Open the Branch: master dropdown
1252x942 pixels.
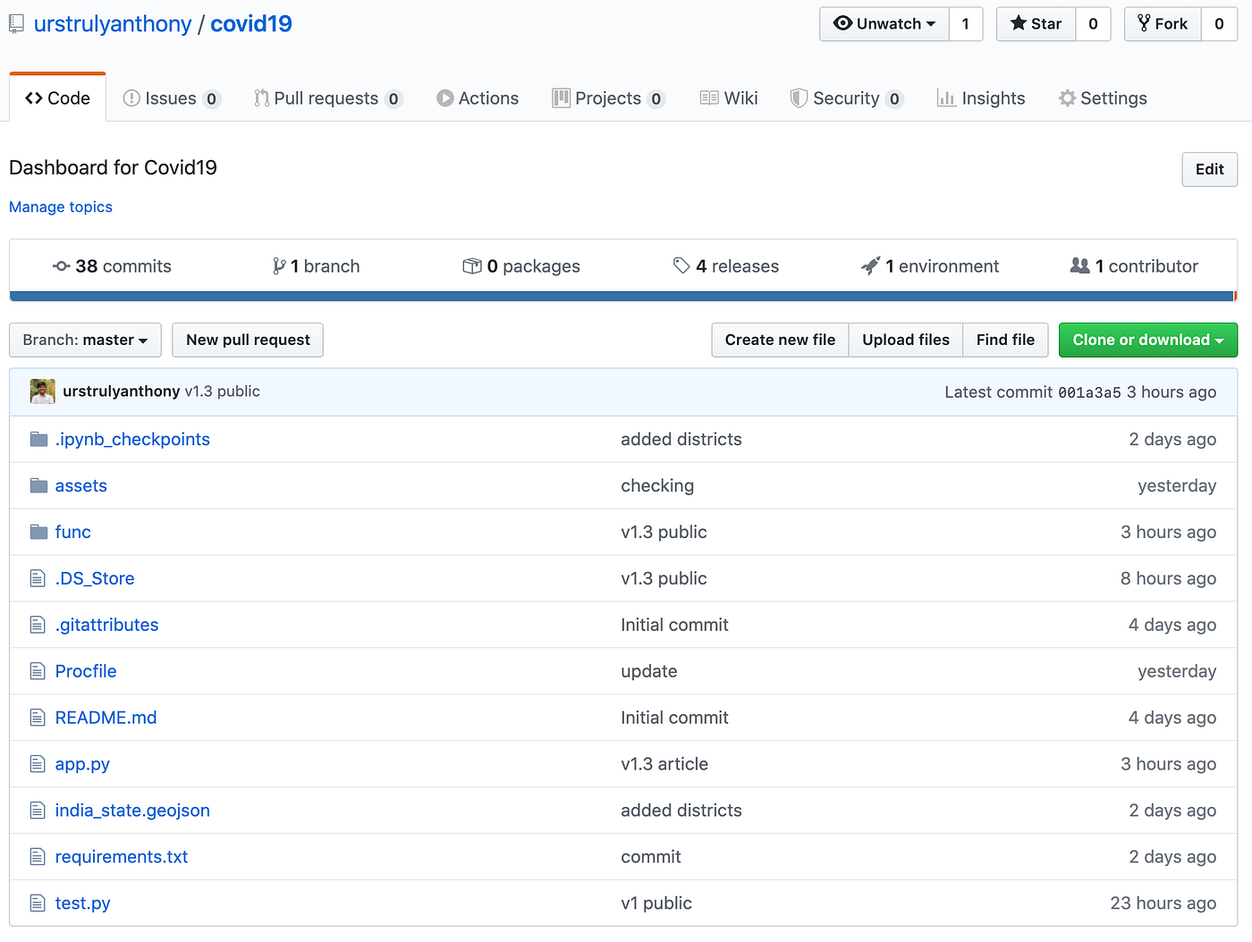[84, 340]
